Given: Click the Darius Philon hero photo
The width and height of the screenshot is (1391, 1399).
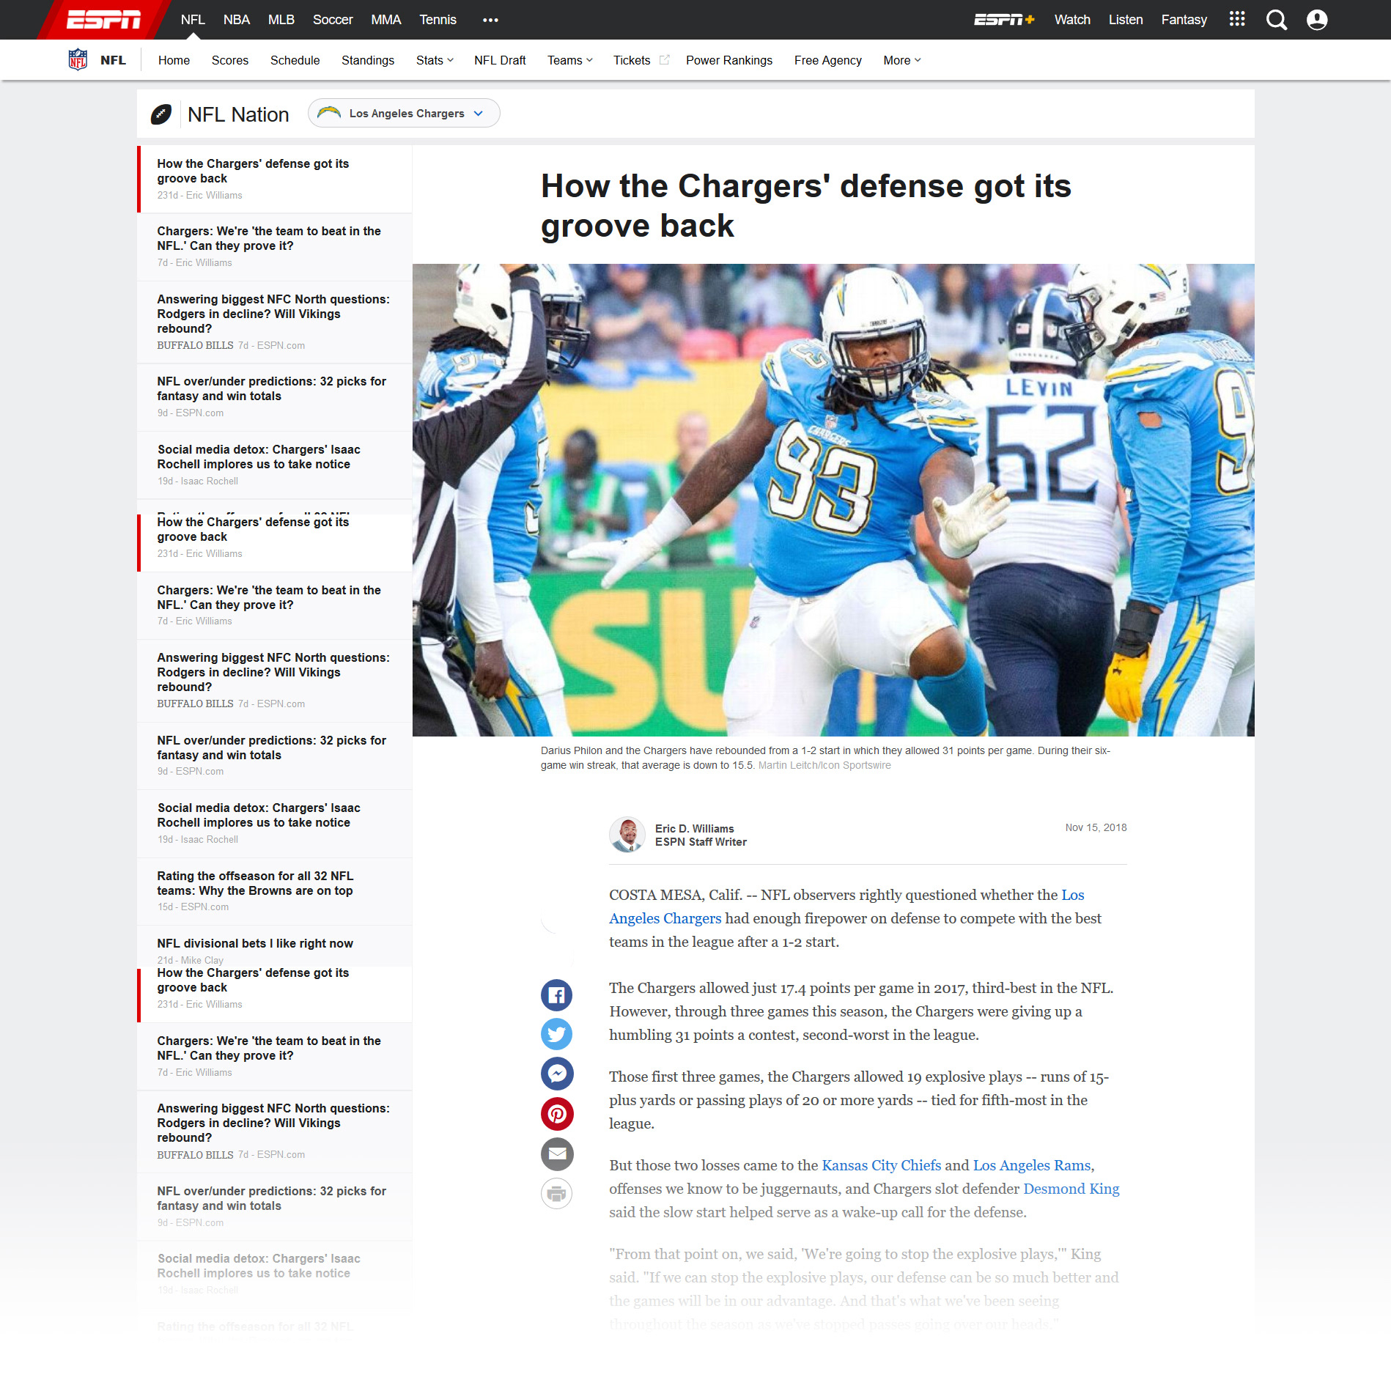Looking at the screenshot, I should click(x=833, y=500).
